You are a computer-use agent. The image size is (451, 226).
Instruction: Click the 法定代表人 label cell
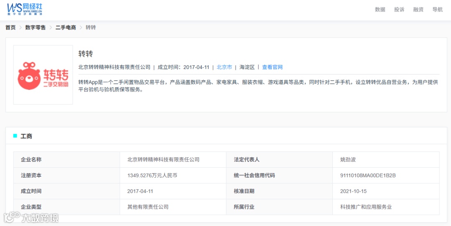[x=279, y=159]
